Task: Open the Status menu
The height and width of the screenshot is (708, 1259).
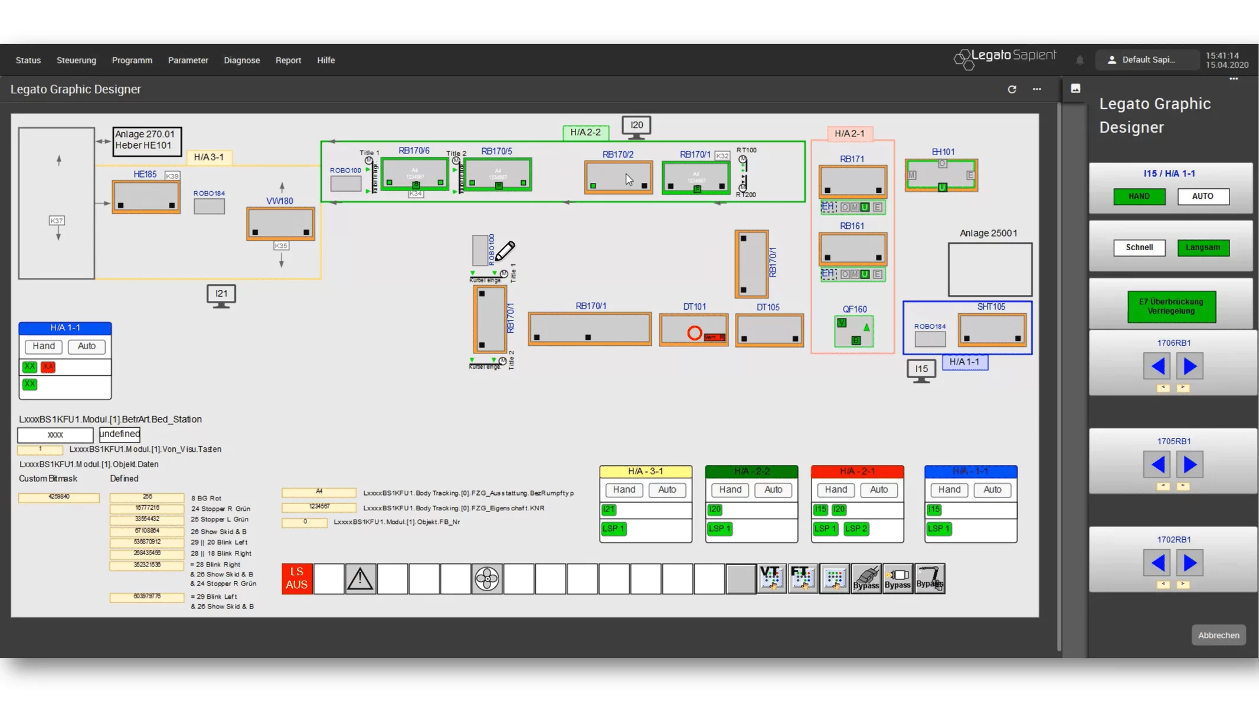Action: coord(28,60)
